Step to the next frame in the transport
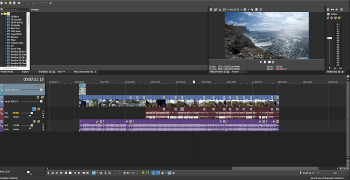Screen dimensions: 350x180 coord(88,173)
